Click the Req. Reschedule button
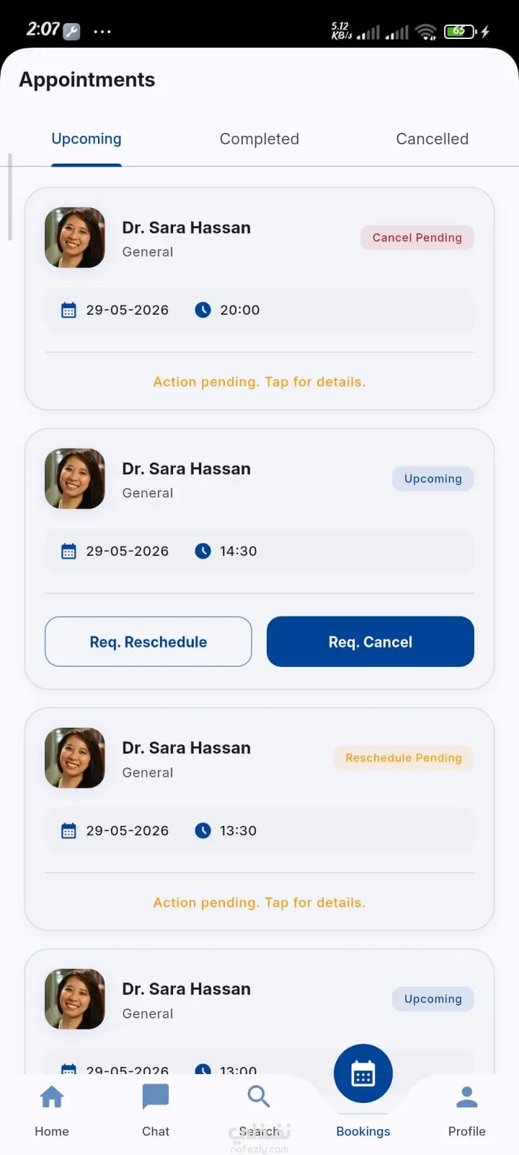Viewport: 519px width, 1155px height. (x=148, y=642)
